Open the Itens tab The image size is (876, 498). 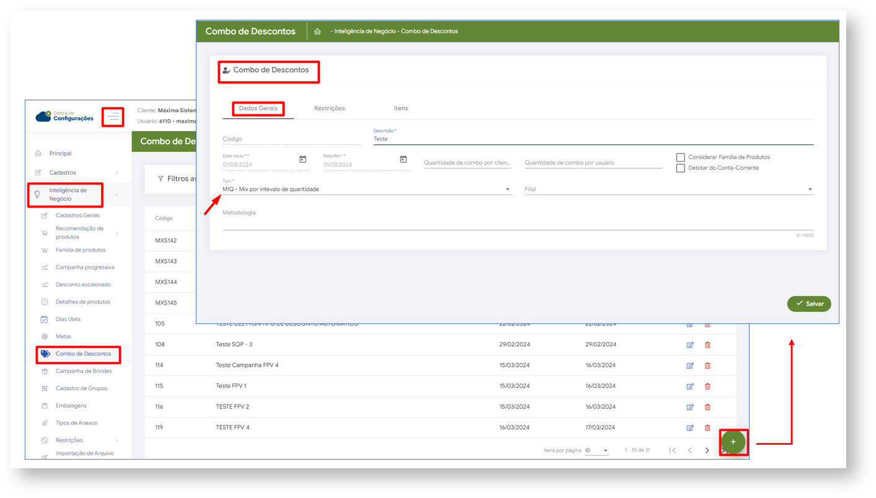[400, 108]
